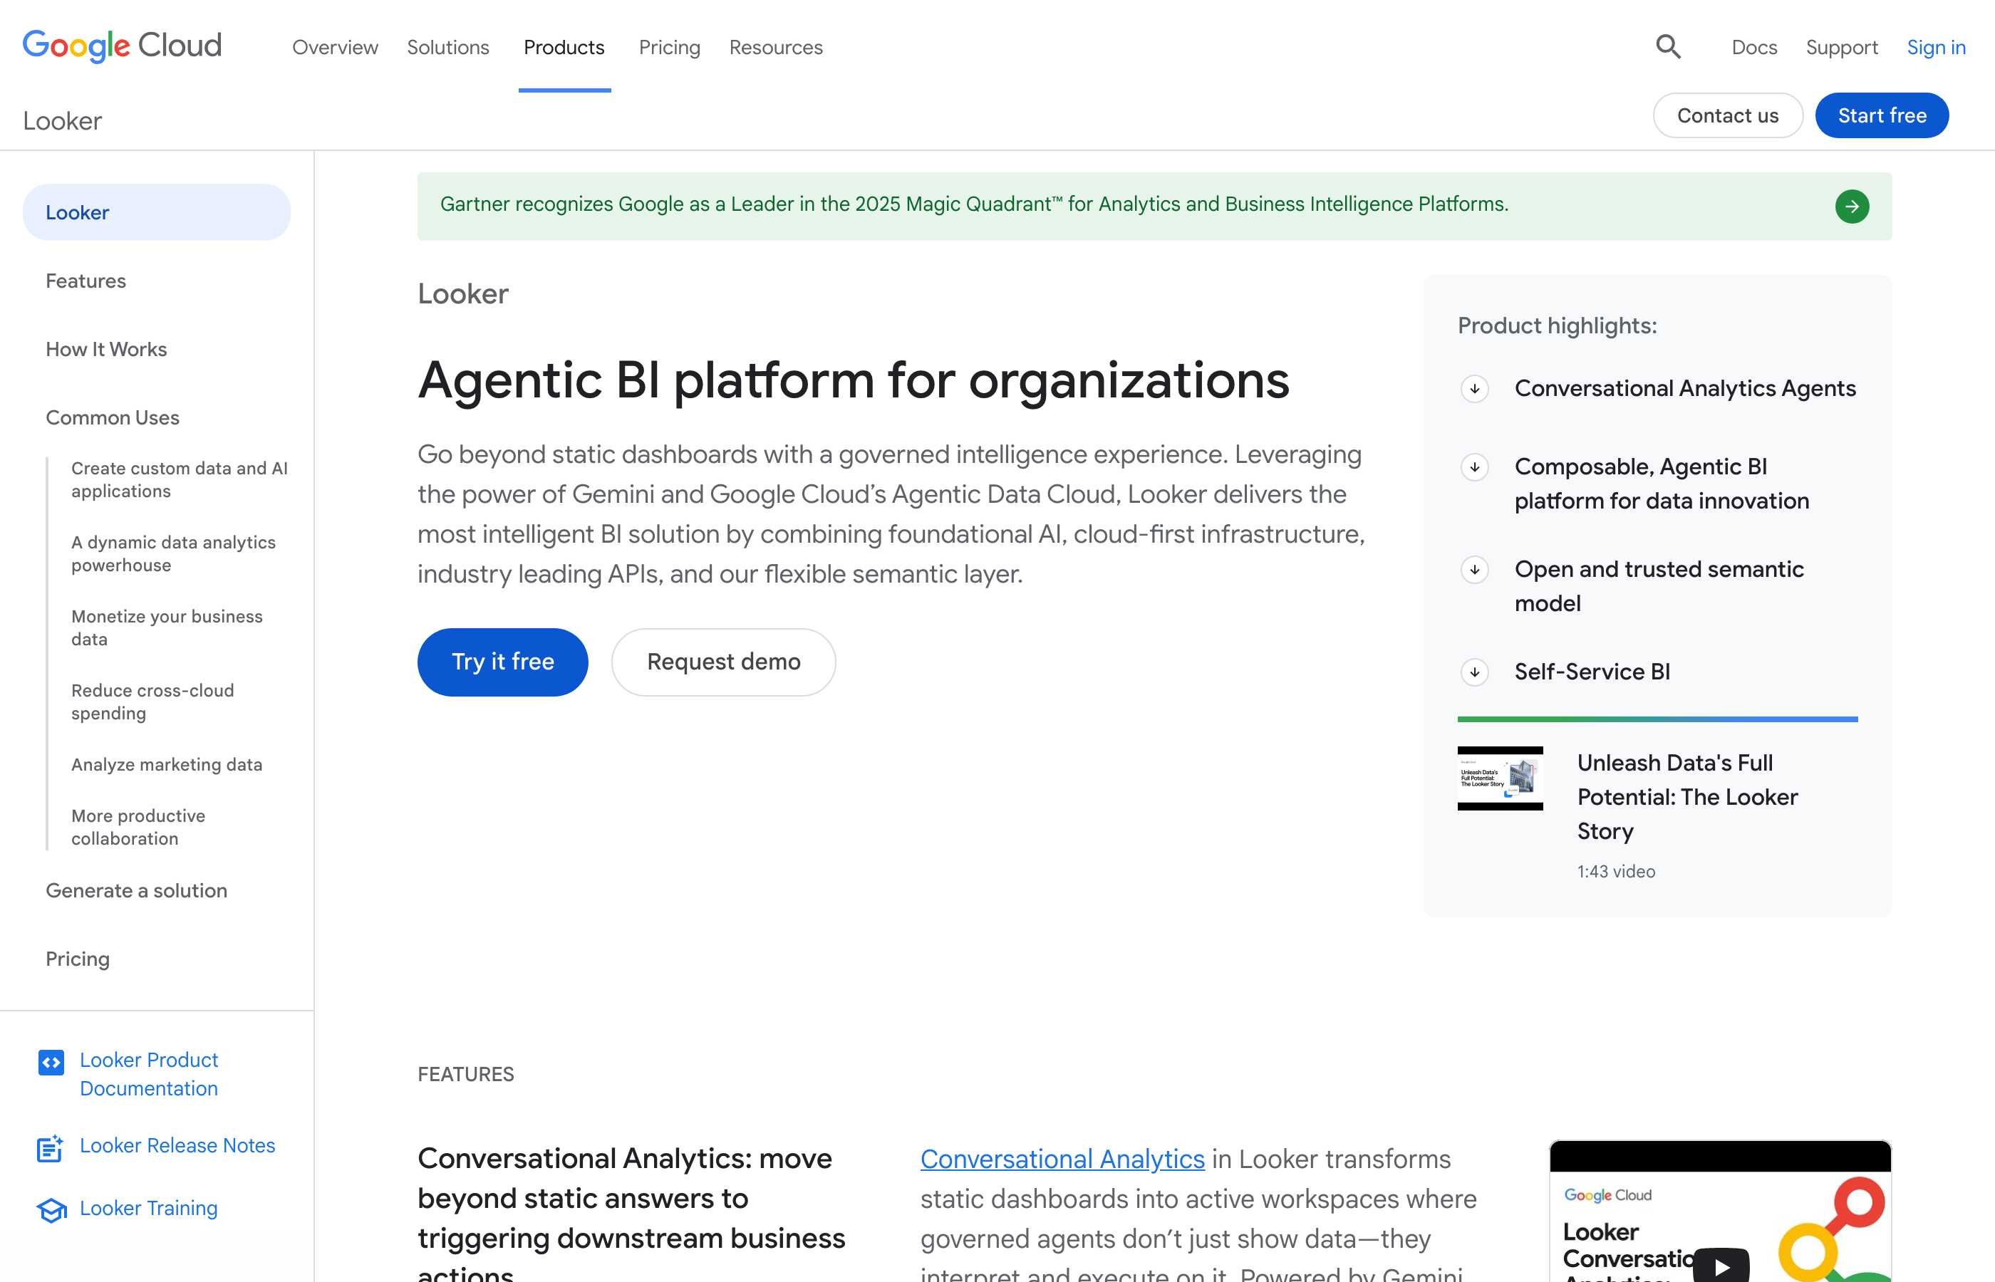Open the Gartner Magic Quadrant banner text
This screenshot has height=1282, width=1995.
click(973, 204)
